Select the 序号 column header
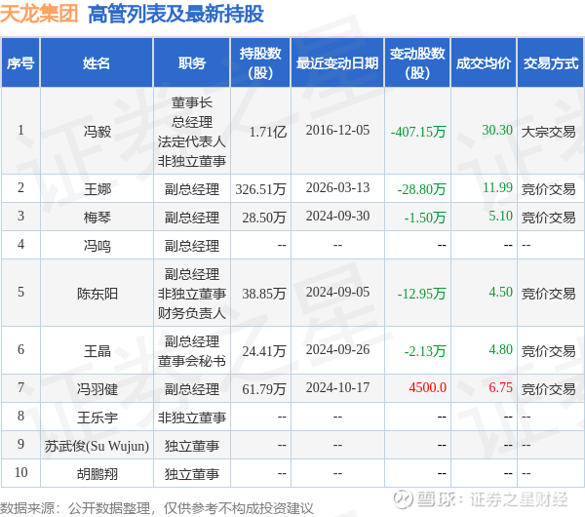This screenshot has width=585, height=517. [x=20, y=63]
